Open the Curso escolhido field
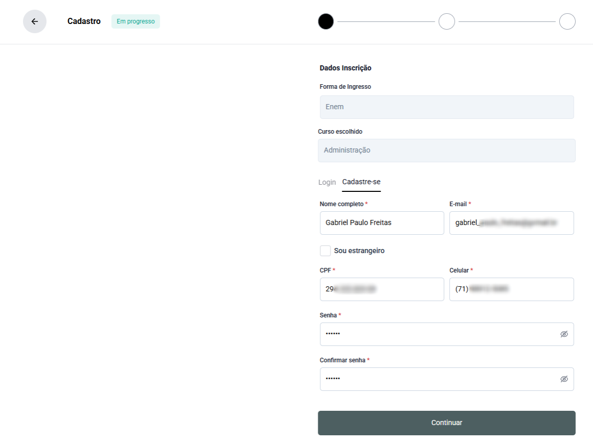 (x=446, y=151)
